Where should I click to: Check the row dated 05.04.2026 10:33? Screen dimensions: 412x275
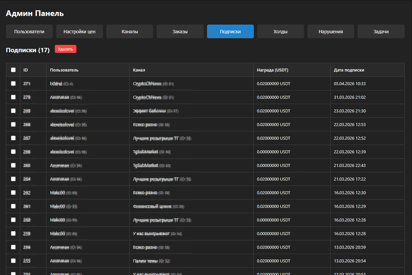pyautogui.click(x=13, y=83)
